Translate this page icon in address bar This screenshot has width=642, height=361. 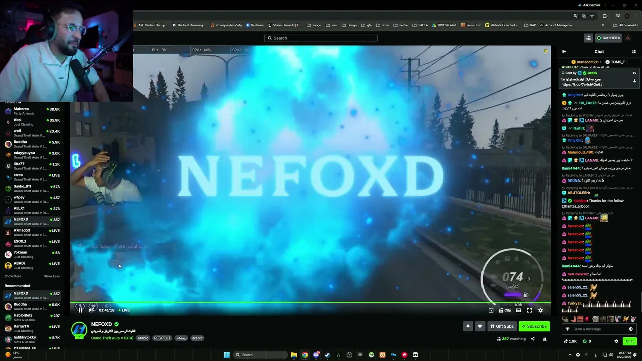coord(575,16)
